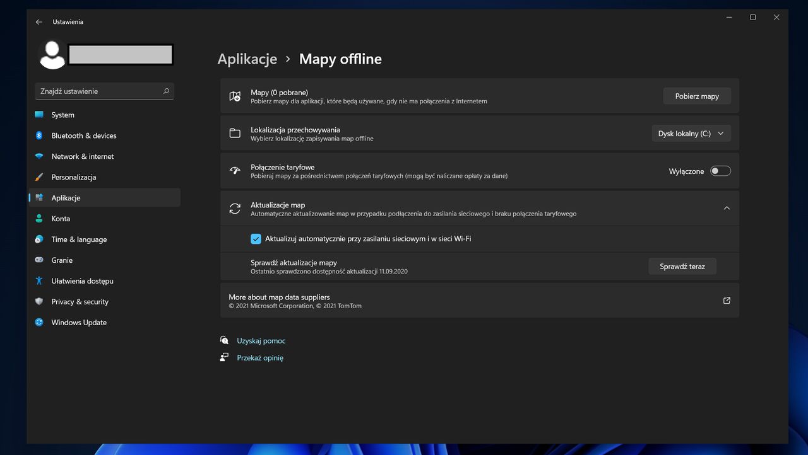This screenshot has width=808, height=455.
Task: Click the back arrow in Settings
Action: 39,21
